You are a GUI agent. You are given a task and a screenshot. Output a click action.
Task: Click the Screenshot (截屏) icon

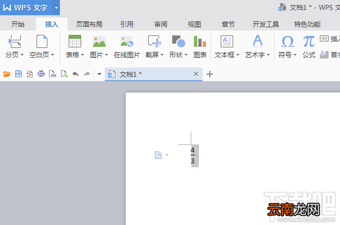tap(154, 41)
